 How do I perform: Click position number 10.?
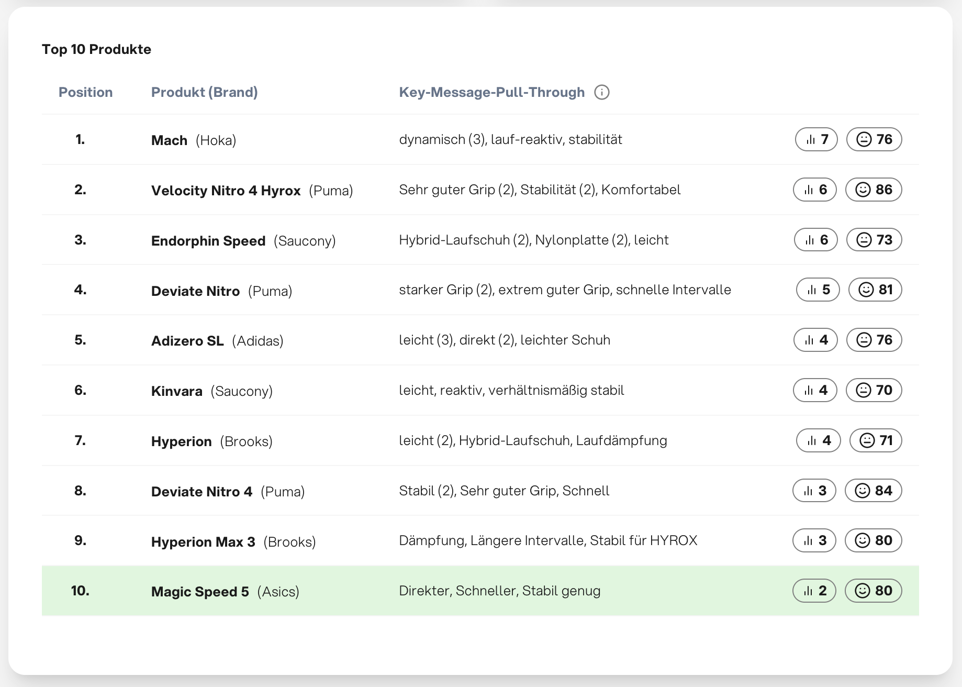click(80, 591)
